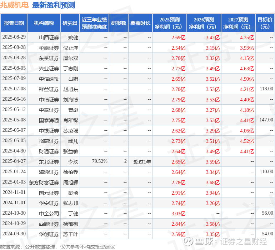Click the 2027预测净利润 column header
275x250 pixels.
[238, 23]
